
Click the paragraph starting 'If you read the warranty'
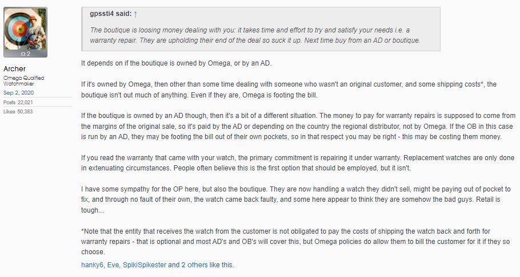(x=298, y=163)
